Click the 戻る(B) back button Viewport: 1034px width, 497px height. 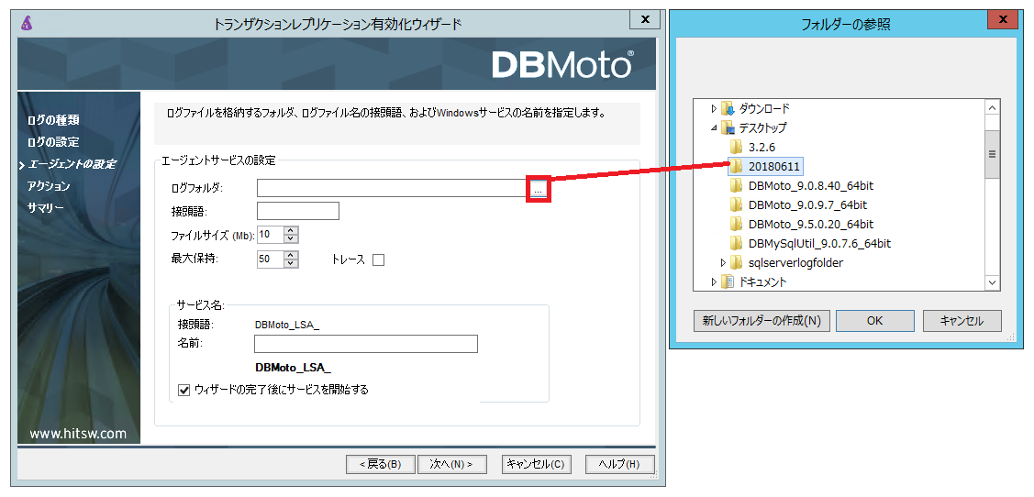click(380, 464)
